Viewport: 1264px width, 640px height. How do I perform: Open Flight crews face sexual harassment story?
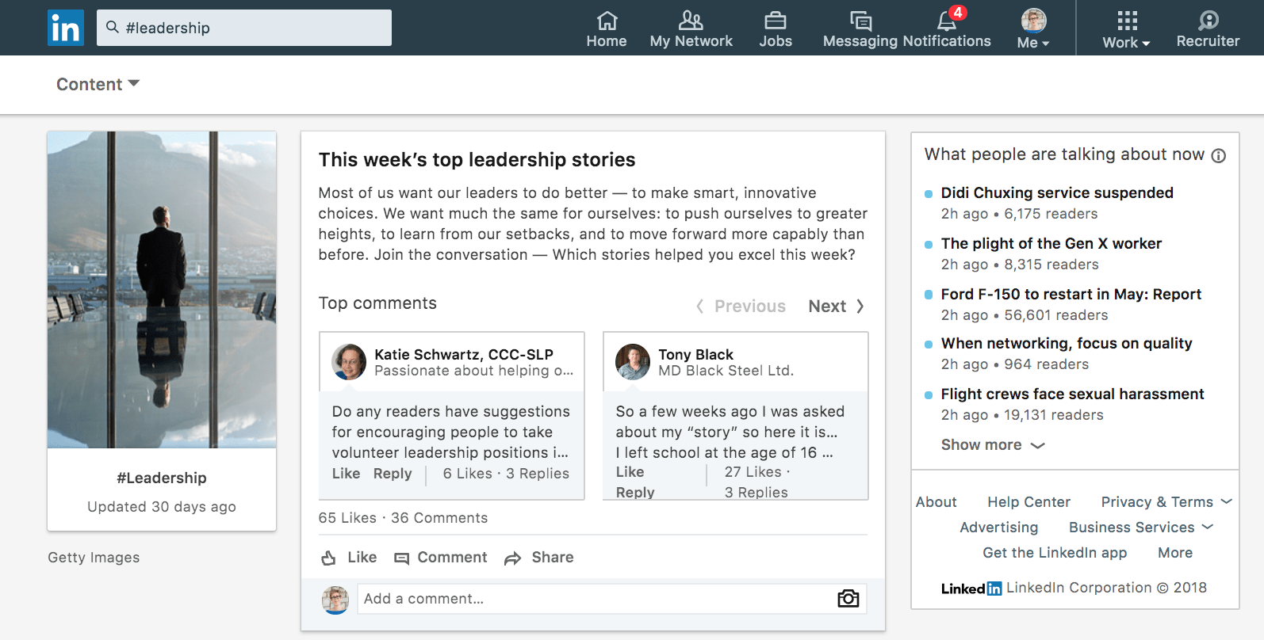(1072, 394)
